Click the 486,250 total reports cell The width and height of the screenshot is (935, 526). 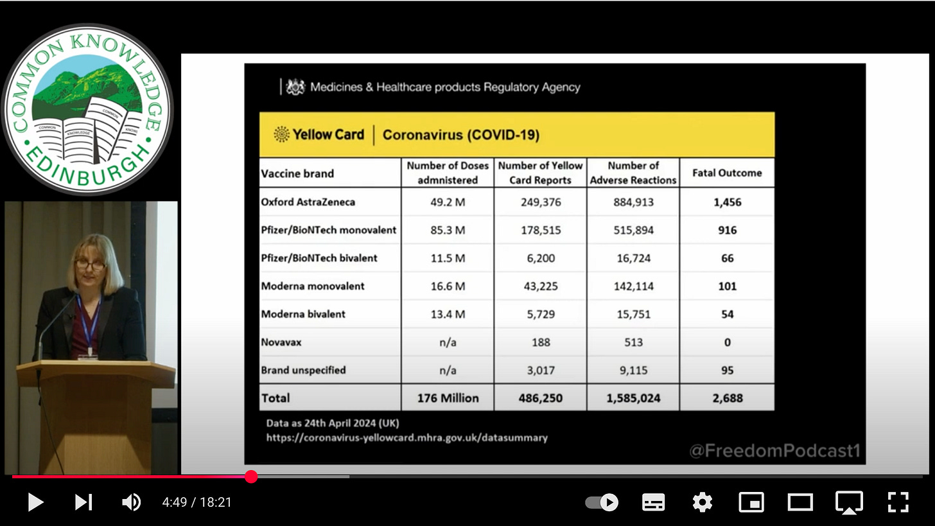pos(541,398)
